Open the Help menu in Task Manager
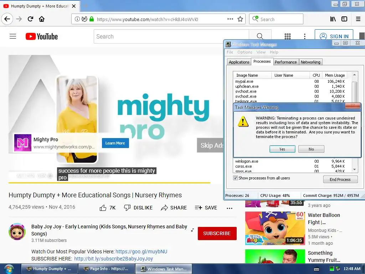Viewport: 365px width, 274px height. [274, 52]
